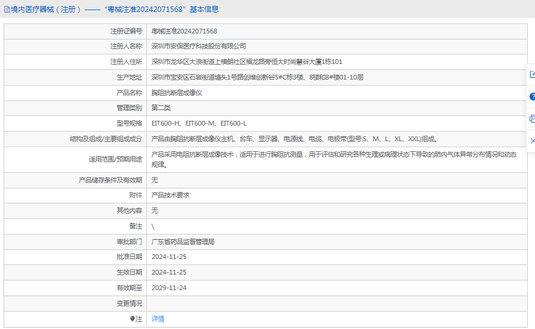Click the 结构及组成/主要组成成分 label
This screenshot has height=329, width=535.
(x=106, y=139)
